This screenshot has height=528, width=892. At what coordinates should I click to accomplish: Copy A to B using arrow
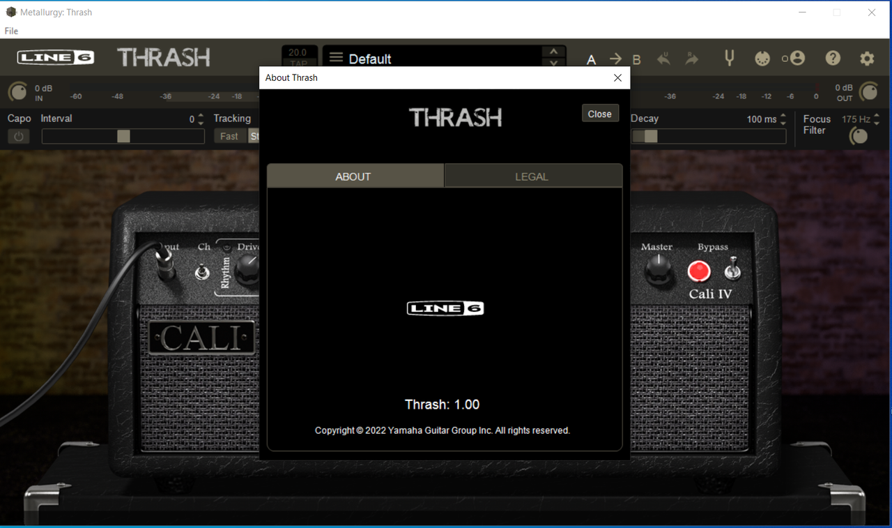(x=615, y=59)
